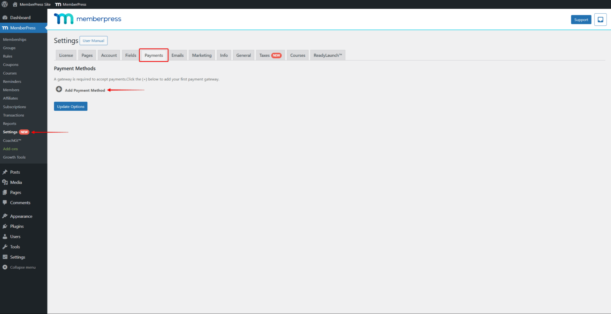Click the WordPress logo icon
611x314 pixels.
(5, 4)
